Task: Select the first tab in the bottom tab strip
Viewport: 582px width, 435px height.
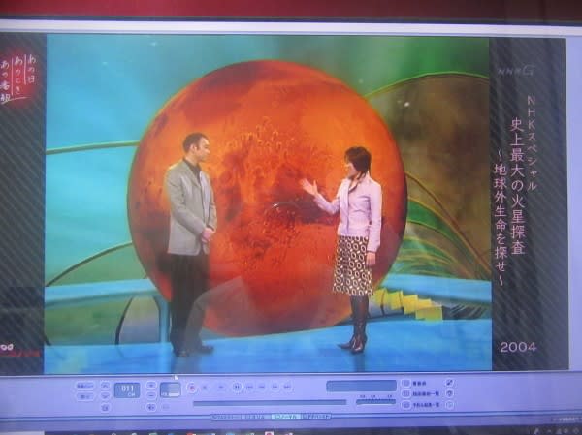Action: 226,417
